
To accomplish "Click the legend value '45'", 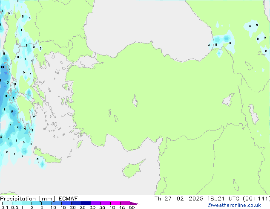I will click(x=122, y=207).
